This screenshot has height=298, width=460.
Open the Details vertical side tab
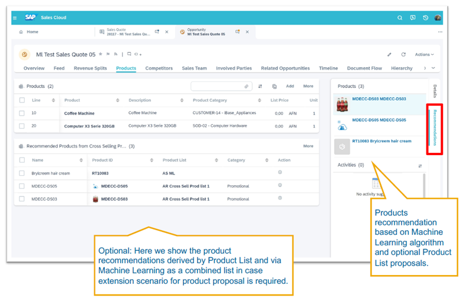click(435, 91)
